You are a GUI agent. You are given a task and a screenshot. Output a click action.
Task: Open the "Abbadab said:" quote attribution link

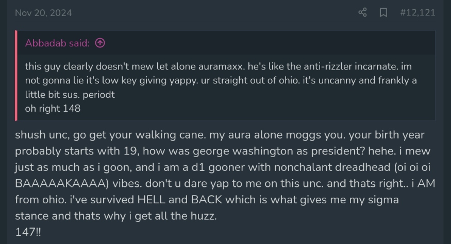pyautogui.click(x=57, y=43)
